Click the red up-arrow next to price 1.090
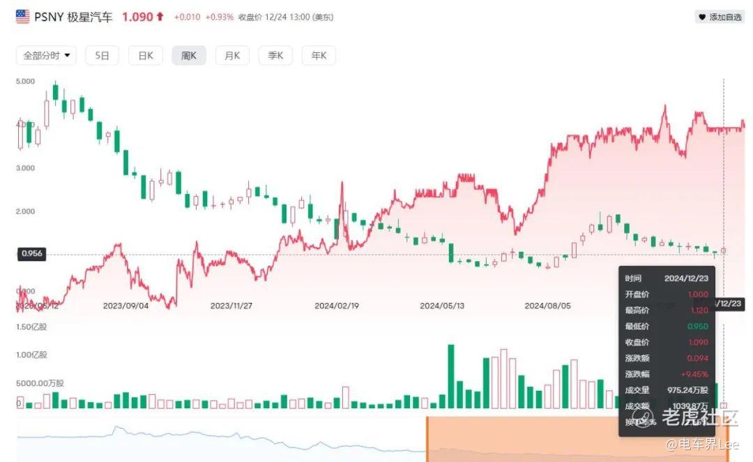This screenshot has width=753, height=462. 160,17
